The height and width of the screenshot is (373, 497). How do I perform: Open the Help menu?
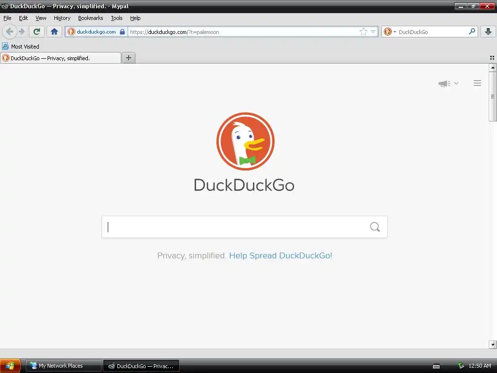pyautogui.click(x=135, y=18)
